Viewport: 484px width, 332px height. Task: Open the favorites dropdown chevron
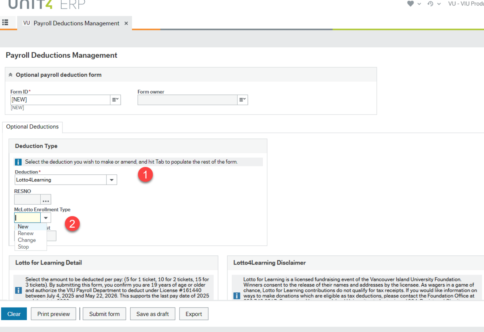pos(419,4)
